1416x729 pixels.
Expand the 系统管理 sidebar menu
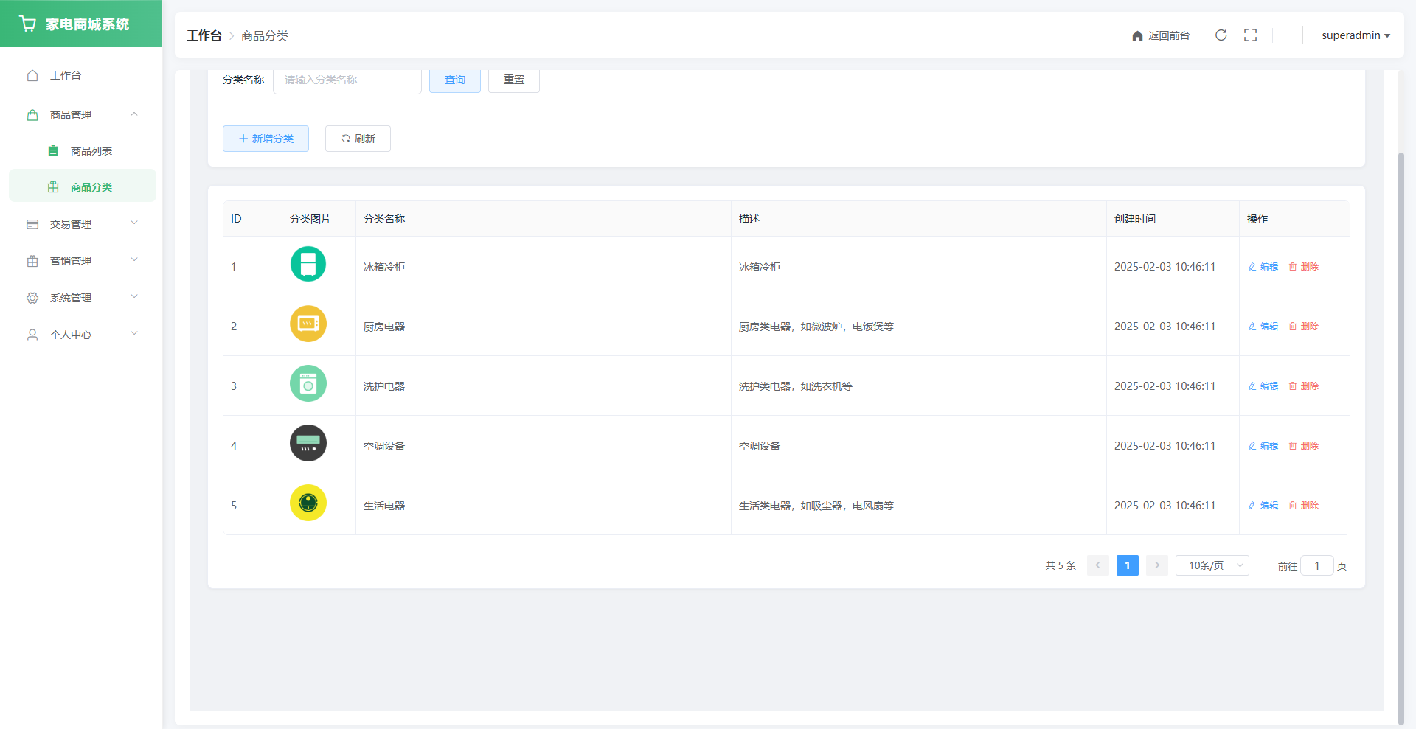(x=81, y=298)
